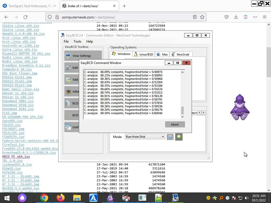This screenshot has width=271, height=203.
Task: Open the BonziBuddy taskbar icon
Action: pos(110,198)
